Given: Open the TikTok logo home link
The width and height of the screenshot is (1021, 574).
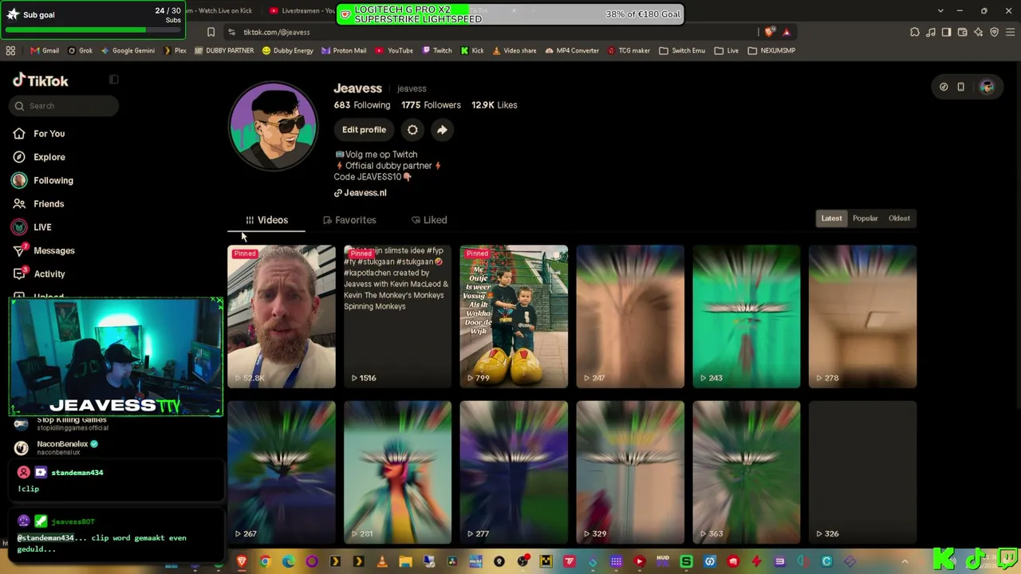Looking at the screenshot, I should [x=41, y=81].
